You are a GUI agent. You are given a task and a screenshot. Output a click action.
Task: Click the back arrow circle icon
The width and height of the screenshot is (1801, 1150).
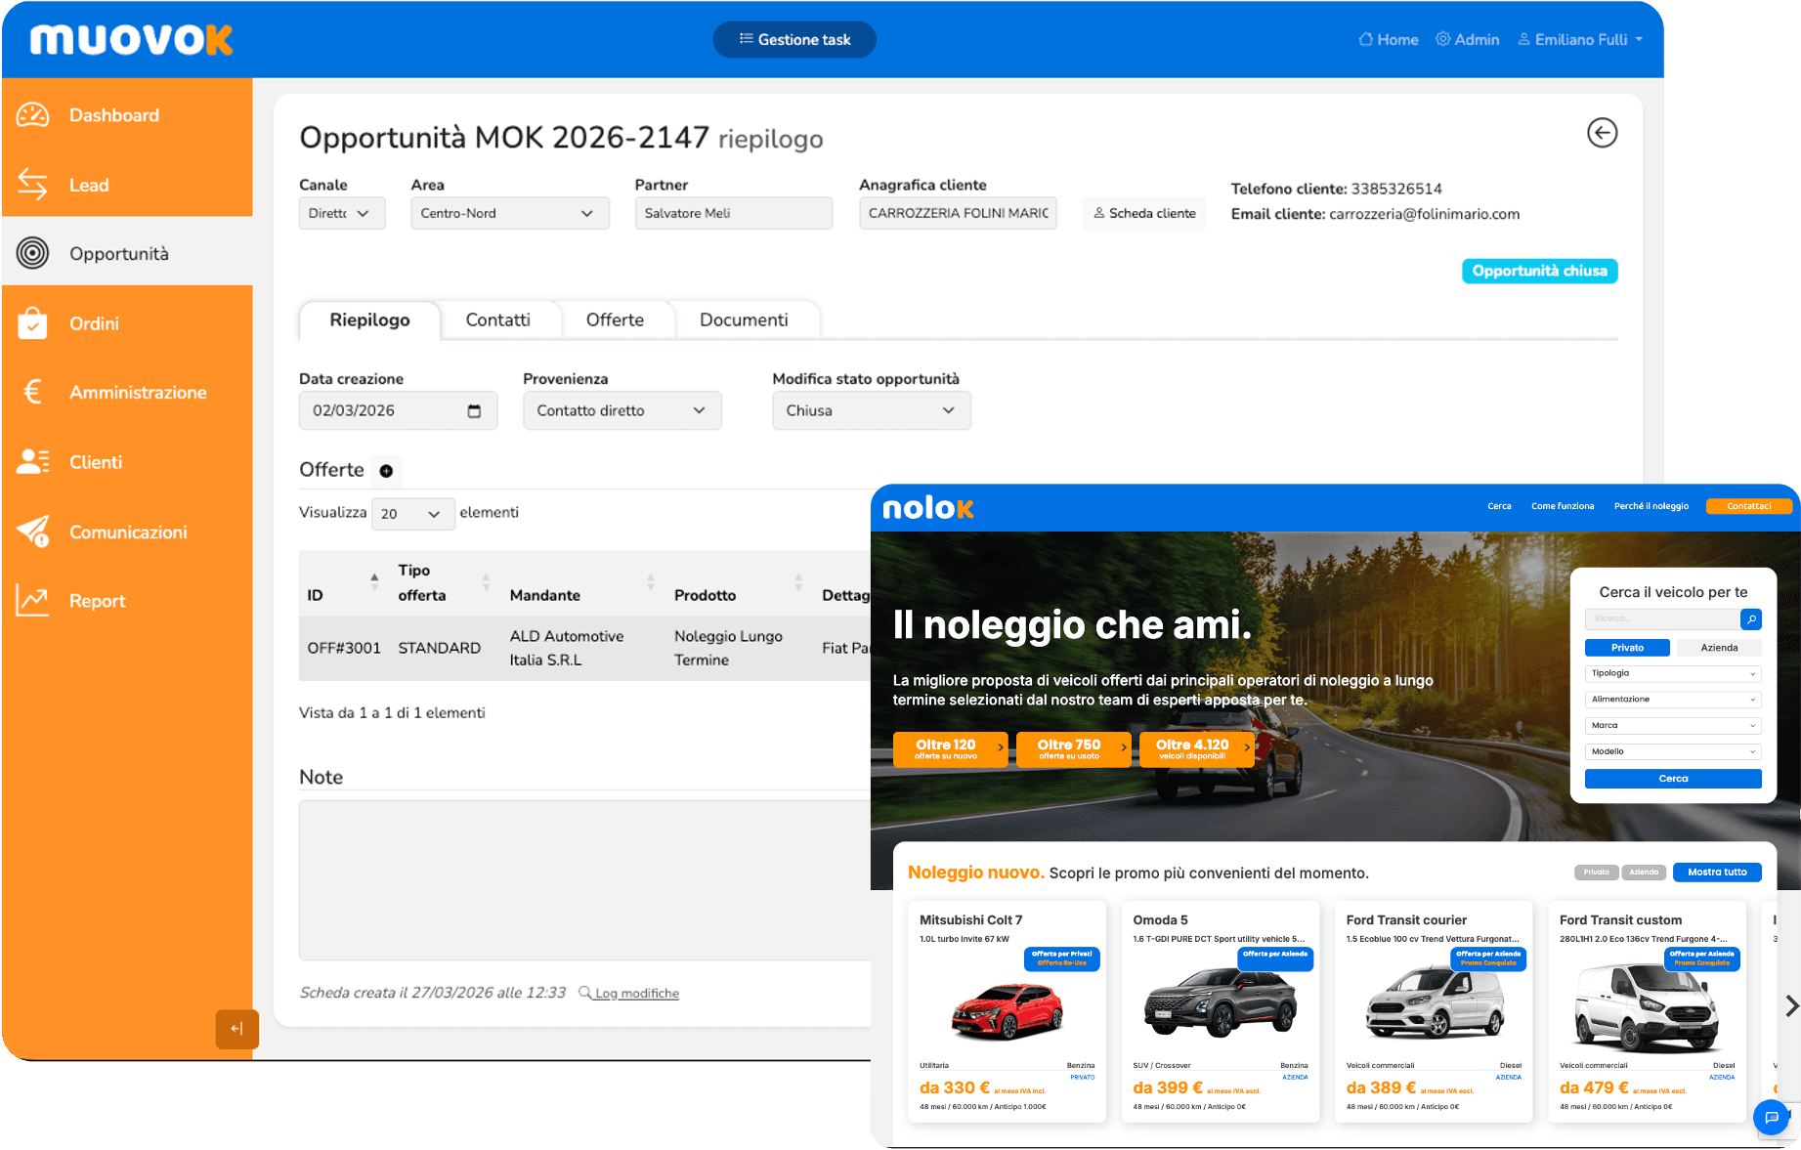click(1602, 133)
